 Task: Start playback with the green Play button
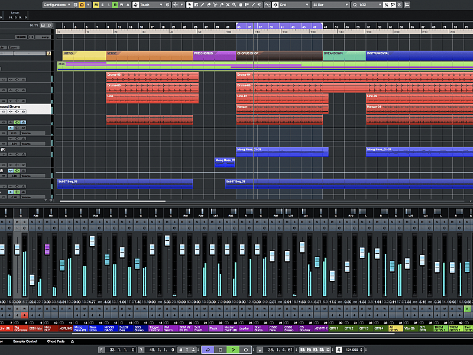[233, 350]
